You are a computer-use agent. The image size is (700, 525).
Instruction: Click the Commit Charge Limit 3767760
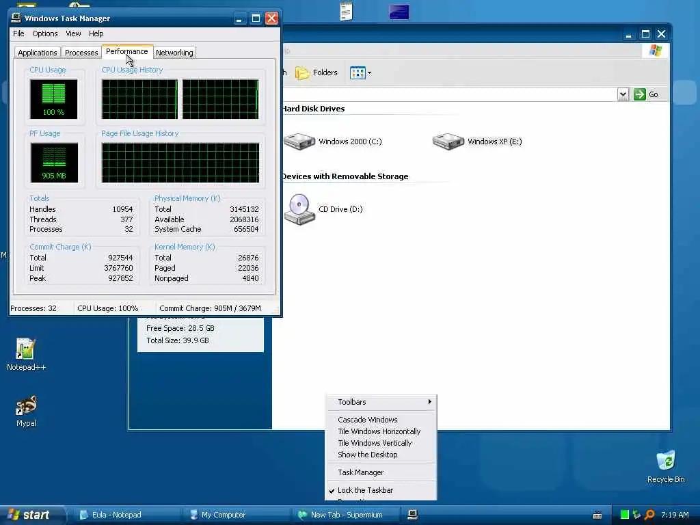pos(118,268)
